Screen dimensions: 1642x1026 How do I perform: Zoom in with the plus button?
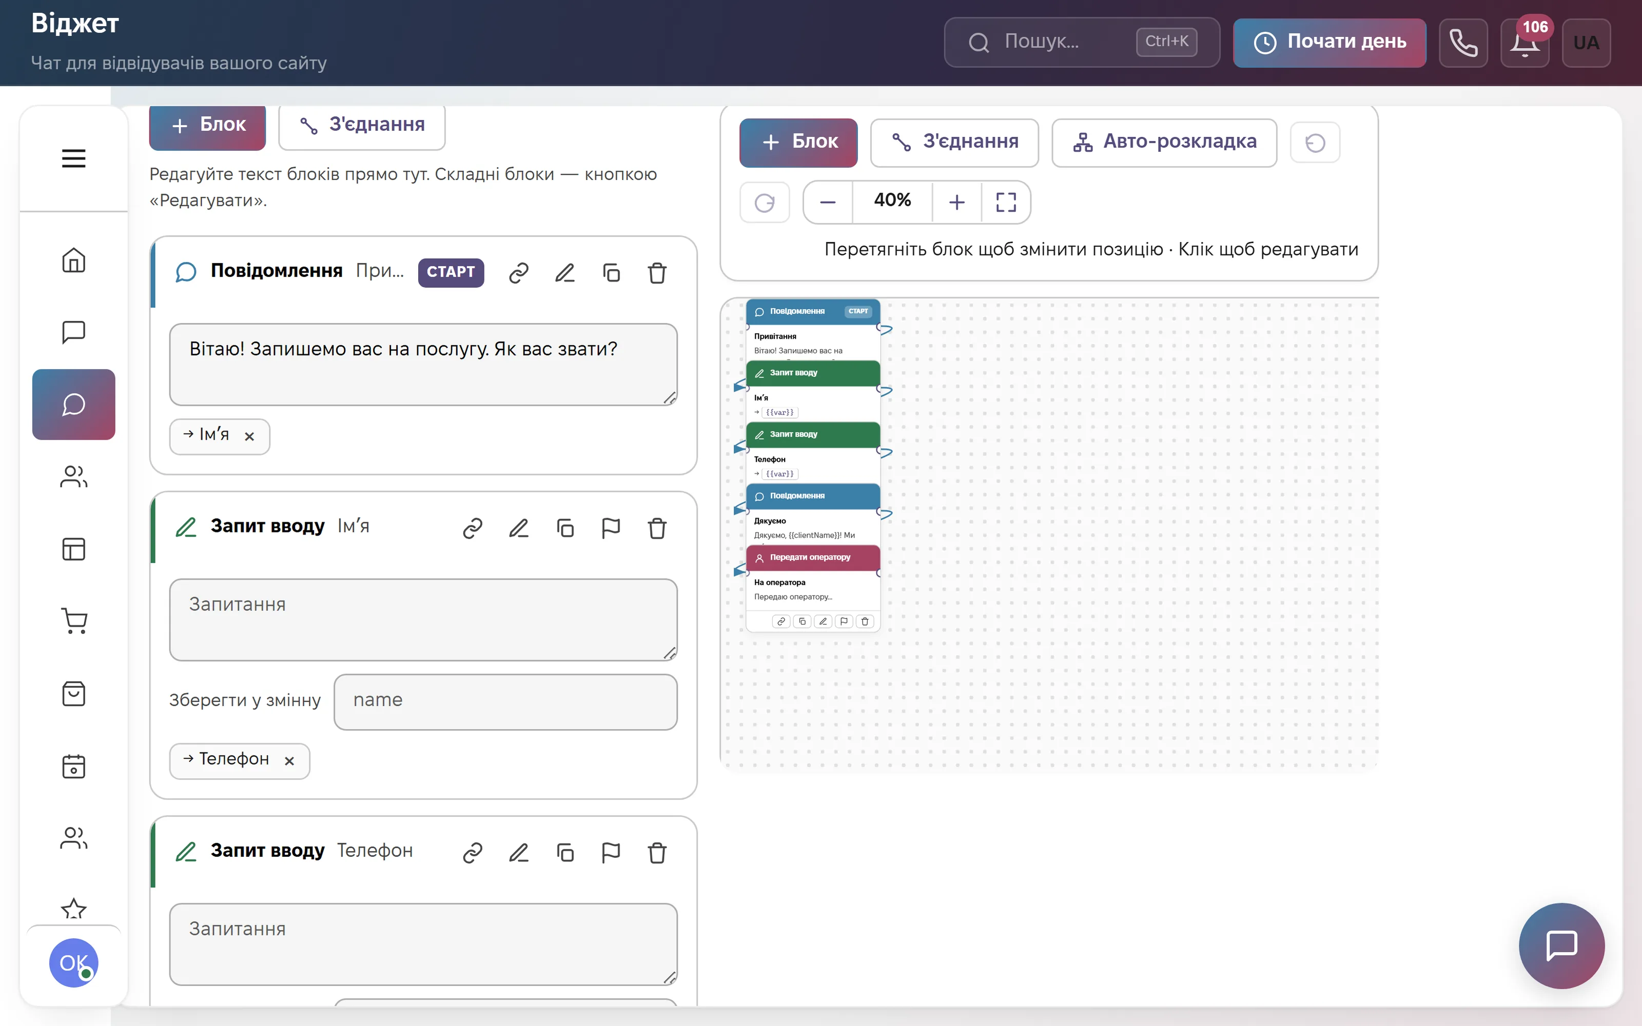[x=956, y=202]
